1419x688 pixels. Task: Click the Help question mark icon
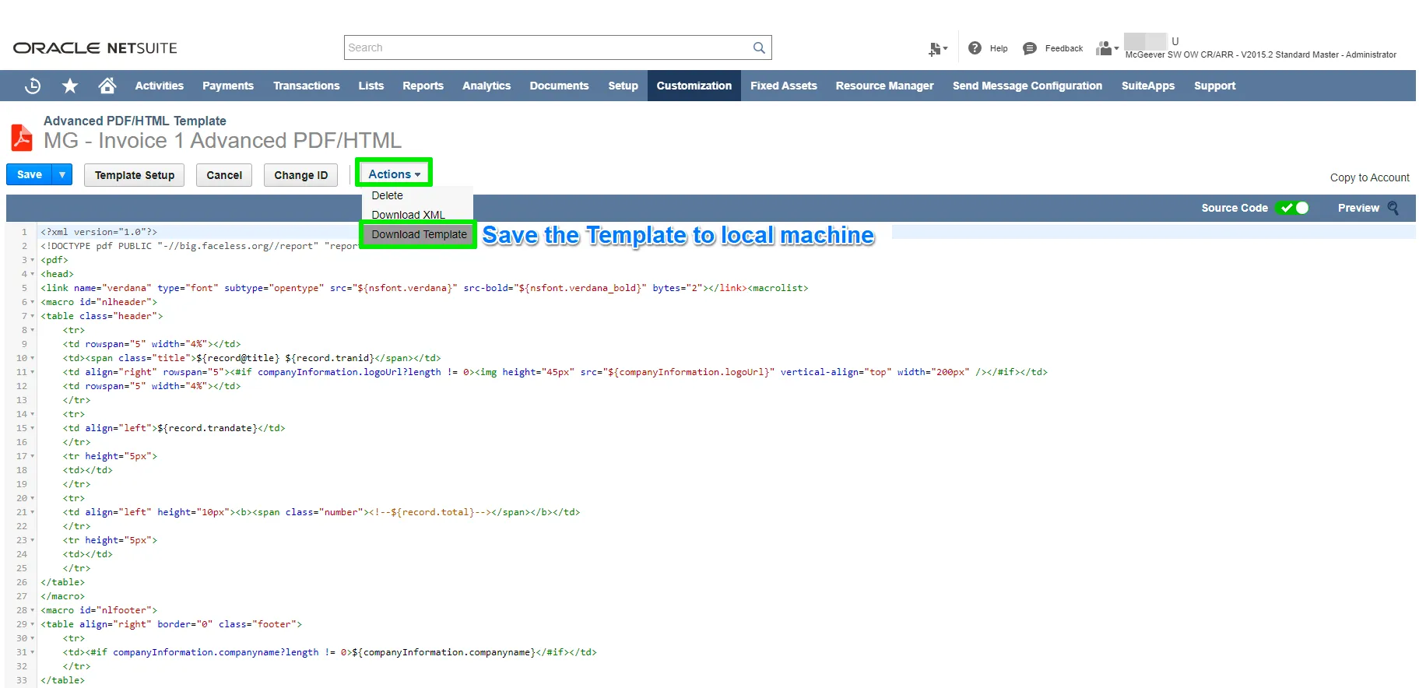click(975, 48)
